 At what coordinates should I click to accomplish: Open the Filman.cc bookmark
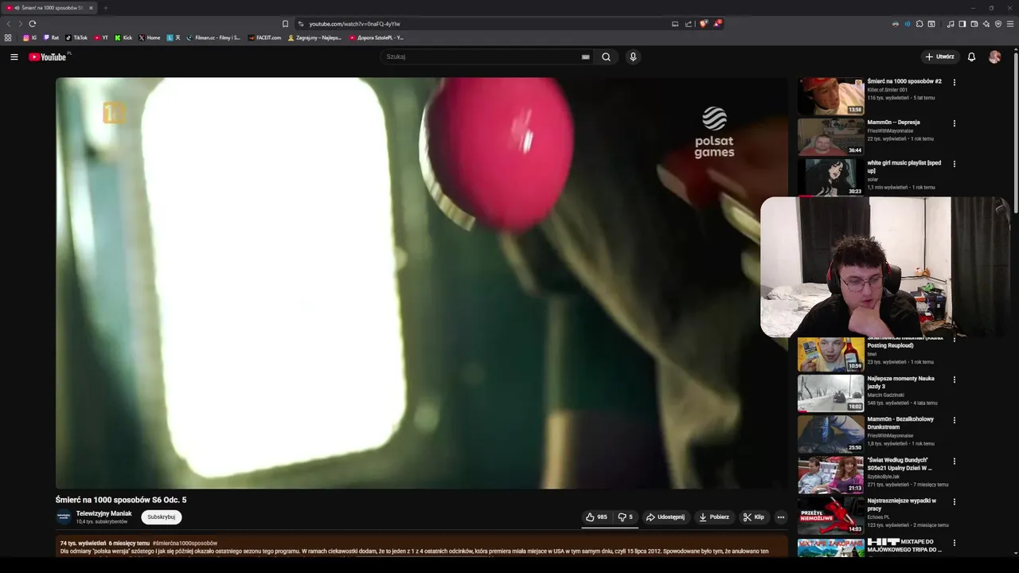click(213, 37)
